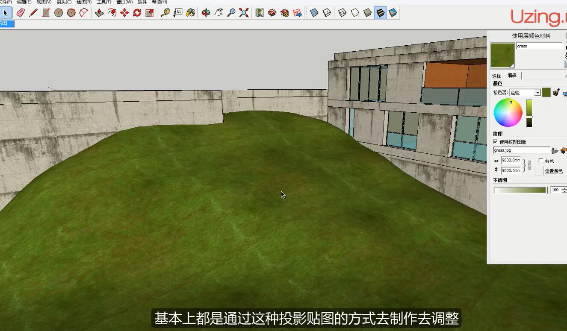This screenshot has width=567, height=331.
Task: Toggle the texture aspect ratio lock
Action: pyautogui.click(x=529, y=165)
